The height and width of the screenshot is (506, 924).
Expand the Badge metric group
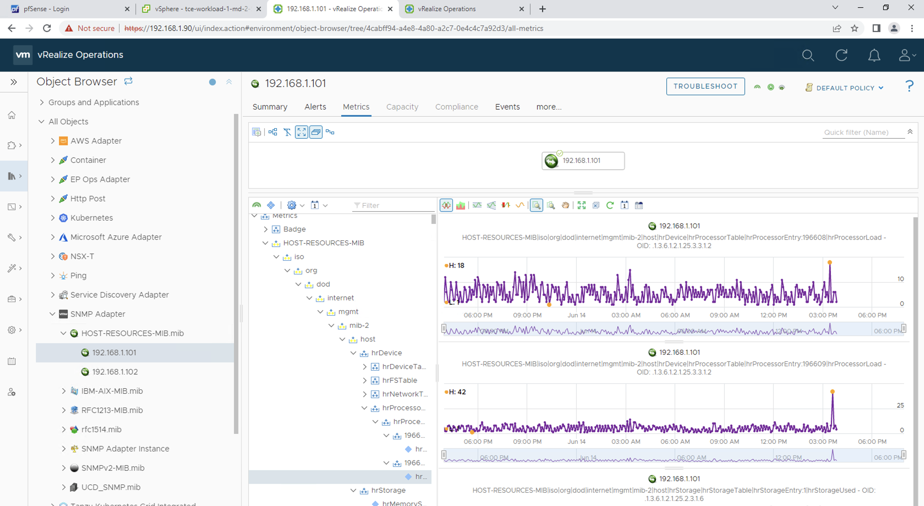(266, 229)
